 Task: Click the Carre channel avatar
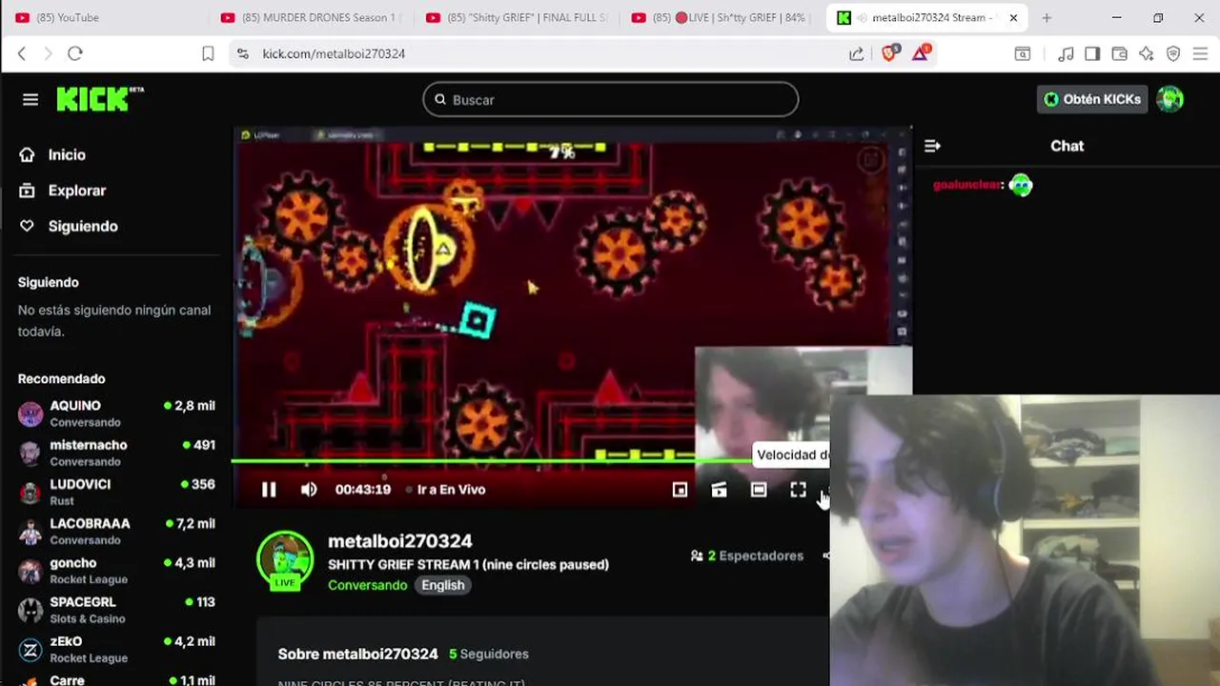[30, 681]
